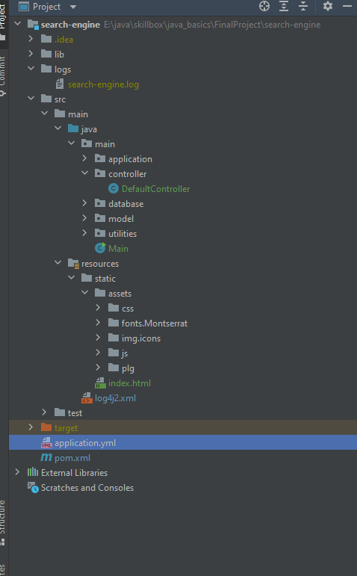Viewport: 357px width, 576px height.
Task: Collapse the assets folder arrow
Action: click(x=84, y=293)
